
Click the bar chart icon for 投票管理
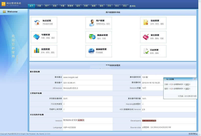(37, 50)
